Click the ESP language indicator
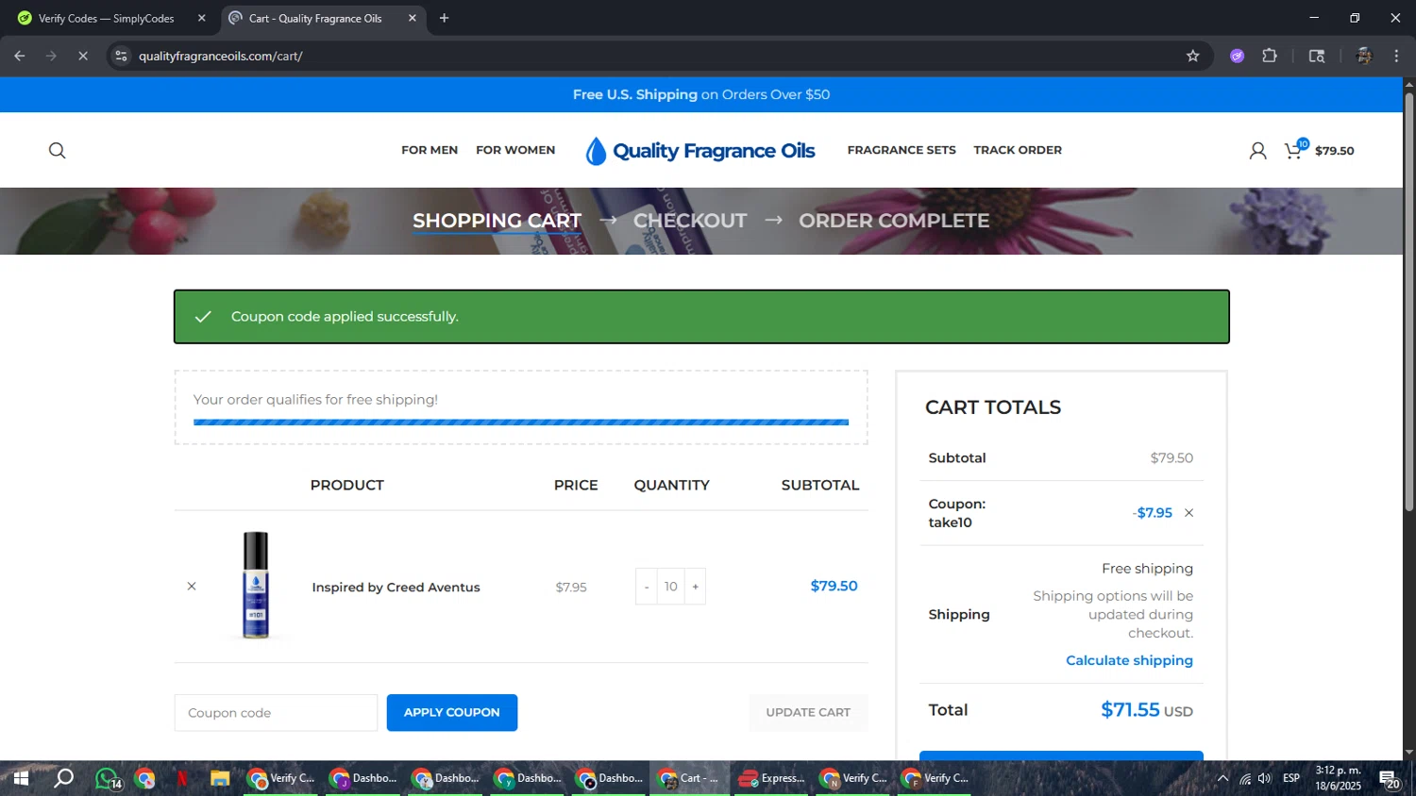Screen dimensions: 1416x796 tap(1291, 779)
